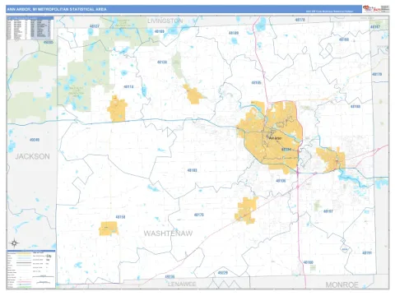The image size is (395, 296).
Task: Click the map legend box
Action: coord(31,269)
